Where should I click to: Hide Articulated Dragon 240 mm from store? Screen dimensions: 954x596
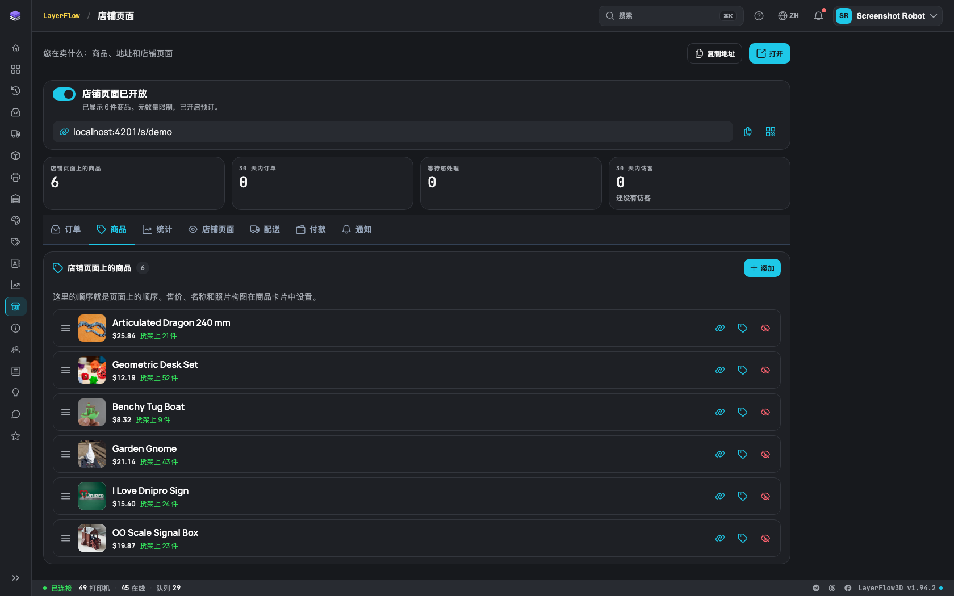pyautogui.click(x=765, y=328)
